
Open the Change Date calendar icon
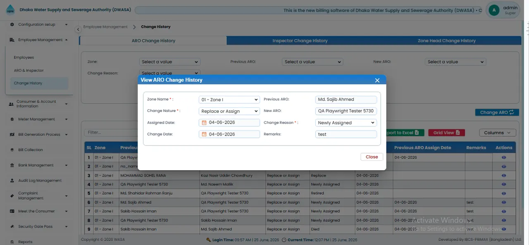tap(204, 134)
